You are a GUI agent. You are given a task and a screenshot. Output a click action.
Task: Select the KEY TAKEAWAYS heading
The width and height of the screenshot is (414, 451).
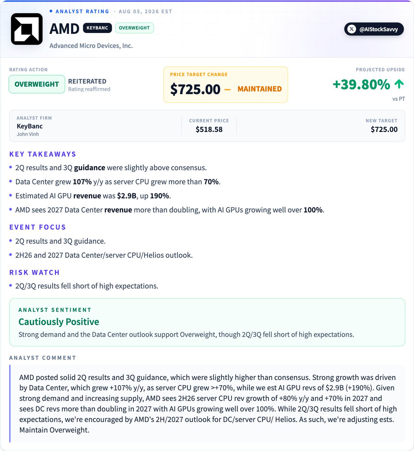click(x=43, y=154)
